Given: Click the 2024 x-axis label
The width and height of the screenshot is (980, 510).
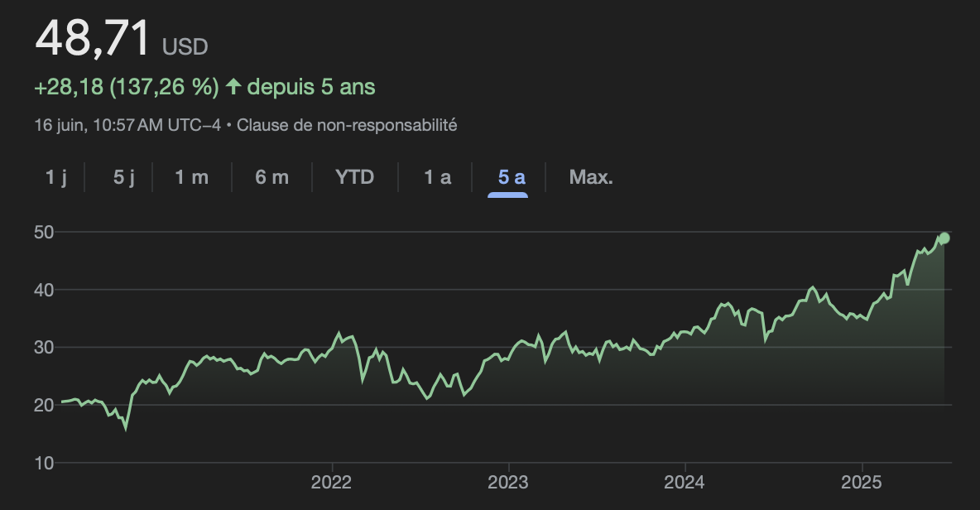Looking at the screenshot, I should point(685,482).
